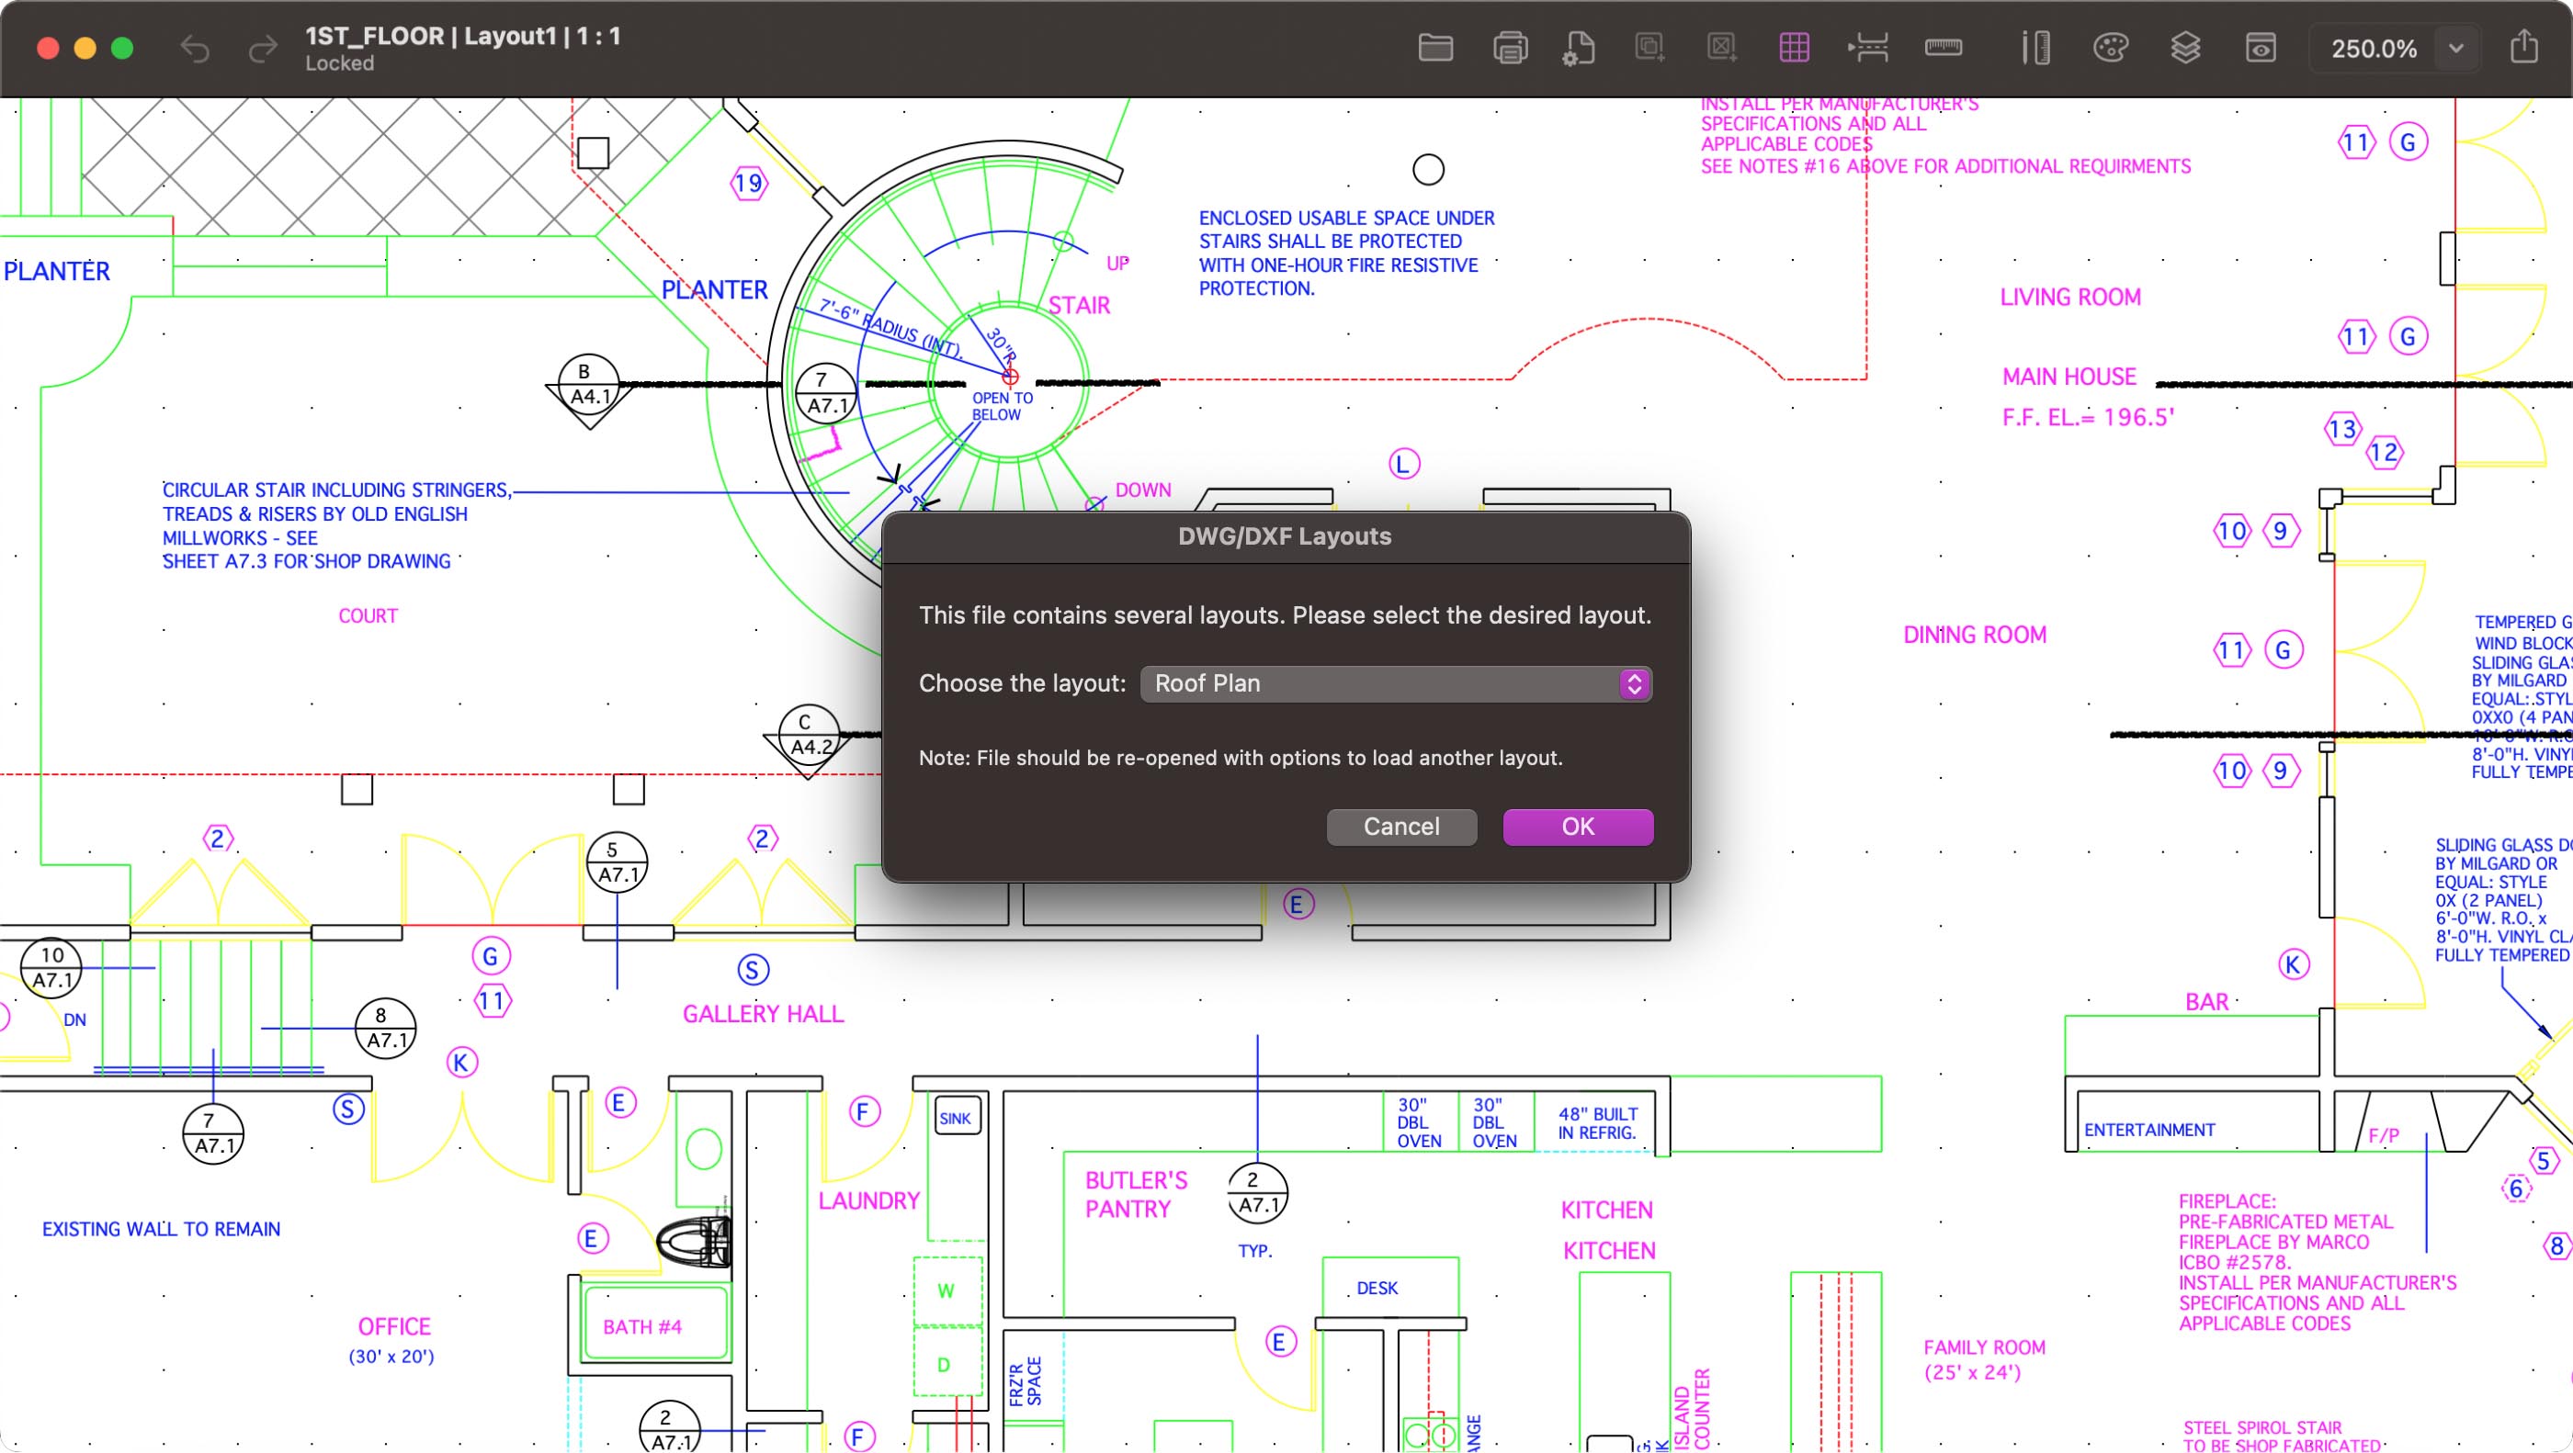Cancel the DWG/DXF Layouts dialog

coord(1400,826)
